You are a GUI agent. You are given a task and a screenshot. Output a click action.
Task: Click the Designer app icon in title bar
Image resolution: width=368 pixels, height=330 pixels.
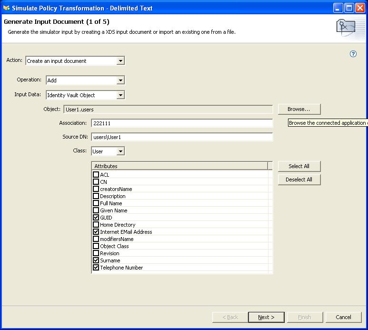(6, 8)
